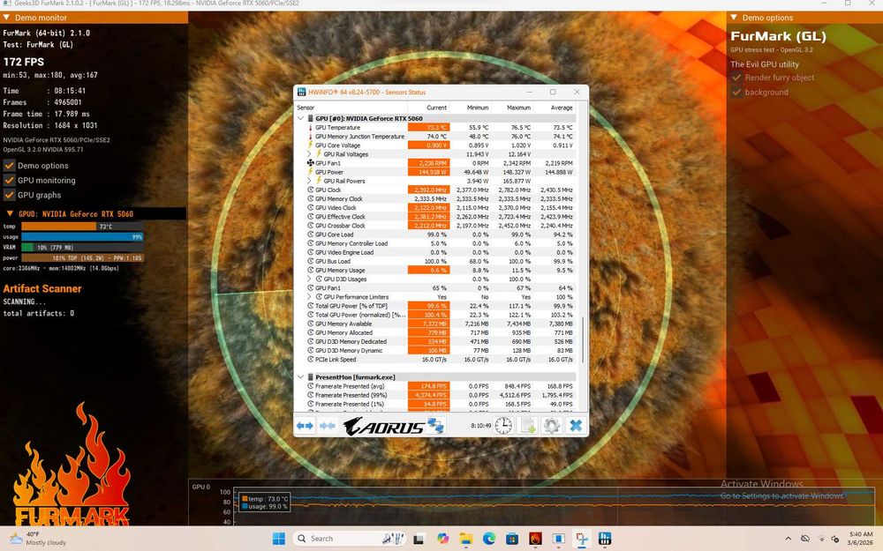Expand the GPU Performance Limiters row

coord(309,297)
